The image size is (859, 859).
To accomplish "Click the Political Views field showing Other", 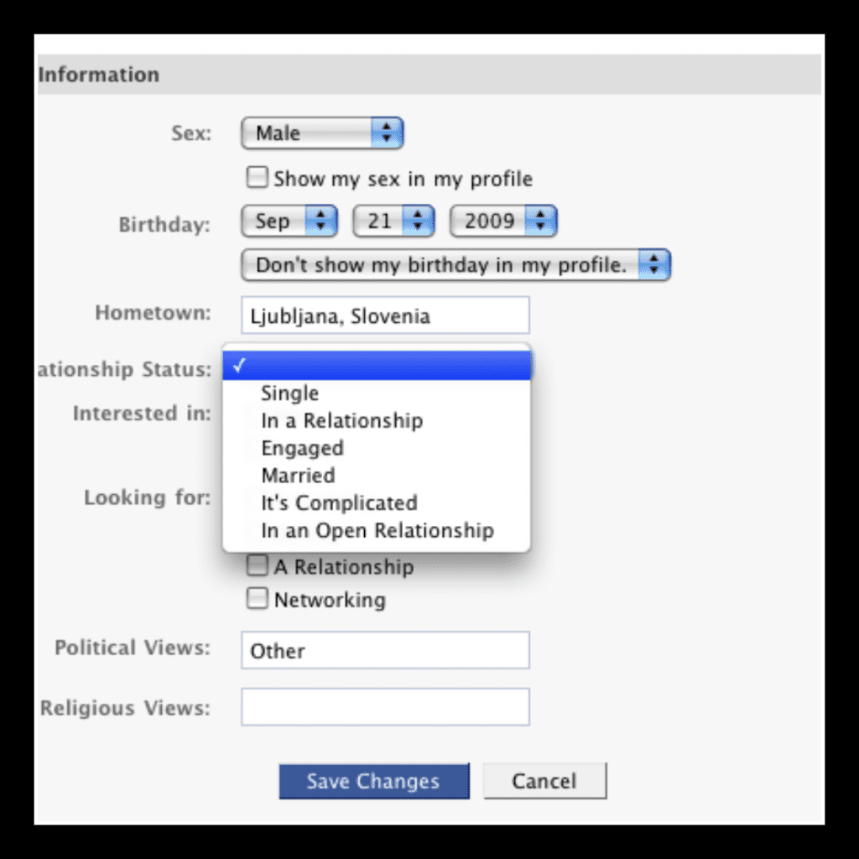I will (x=385, y=650).
